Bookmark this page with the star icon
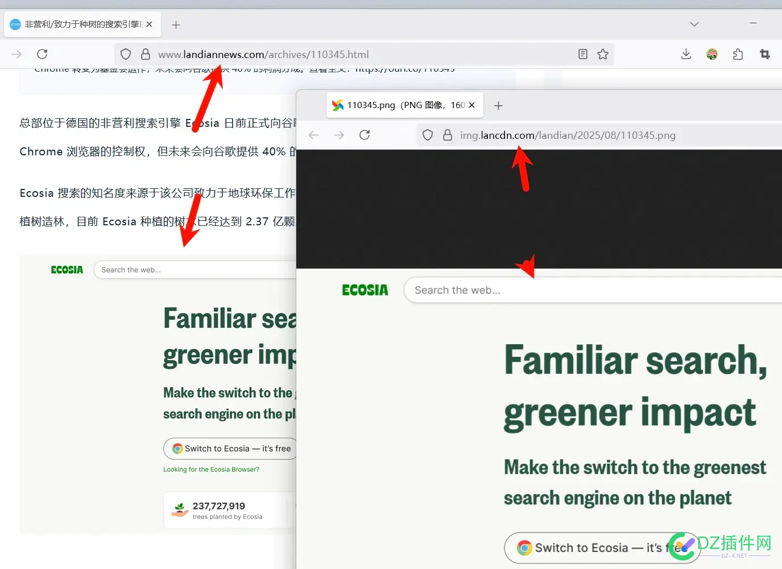Viewport: 782px width, 569px height. (x=603, y=54)
